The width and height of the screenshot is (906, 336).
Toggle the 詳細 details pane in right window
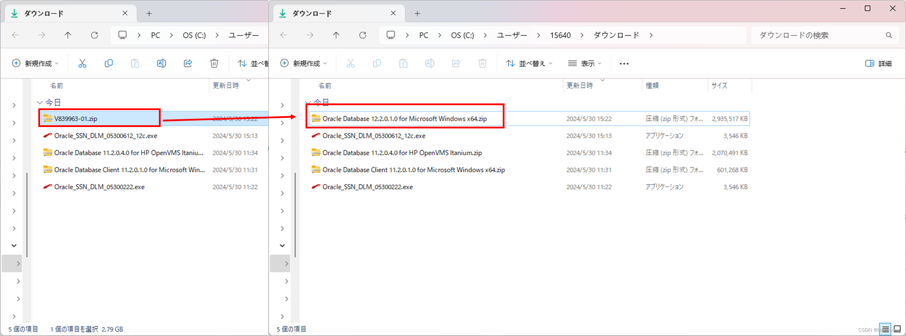(x=879, y=63)
